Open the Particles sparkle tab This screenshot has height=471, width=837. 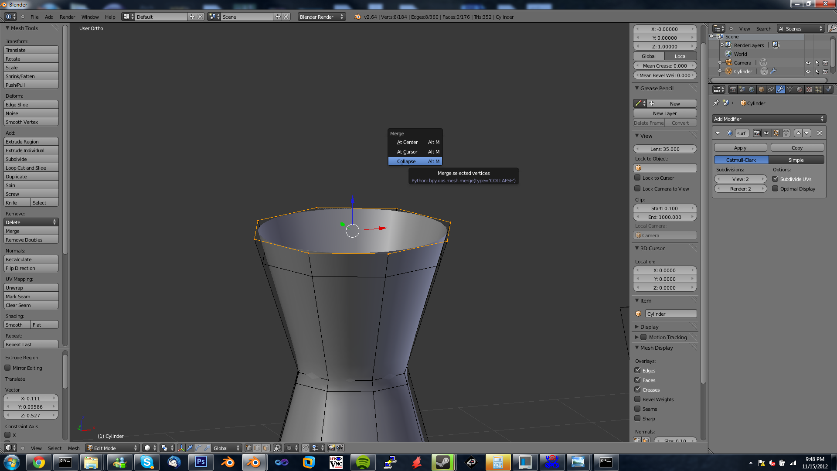(819, 89)
